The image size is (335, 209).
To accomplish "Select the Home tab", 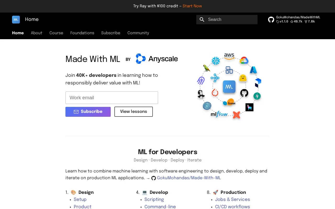I will pos(18,33).
